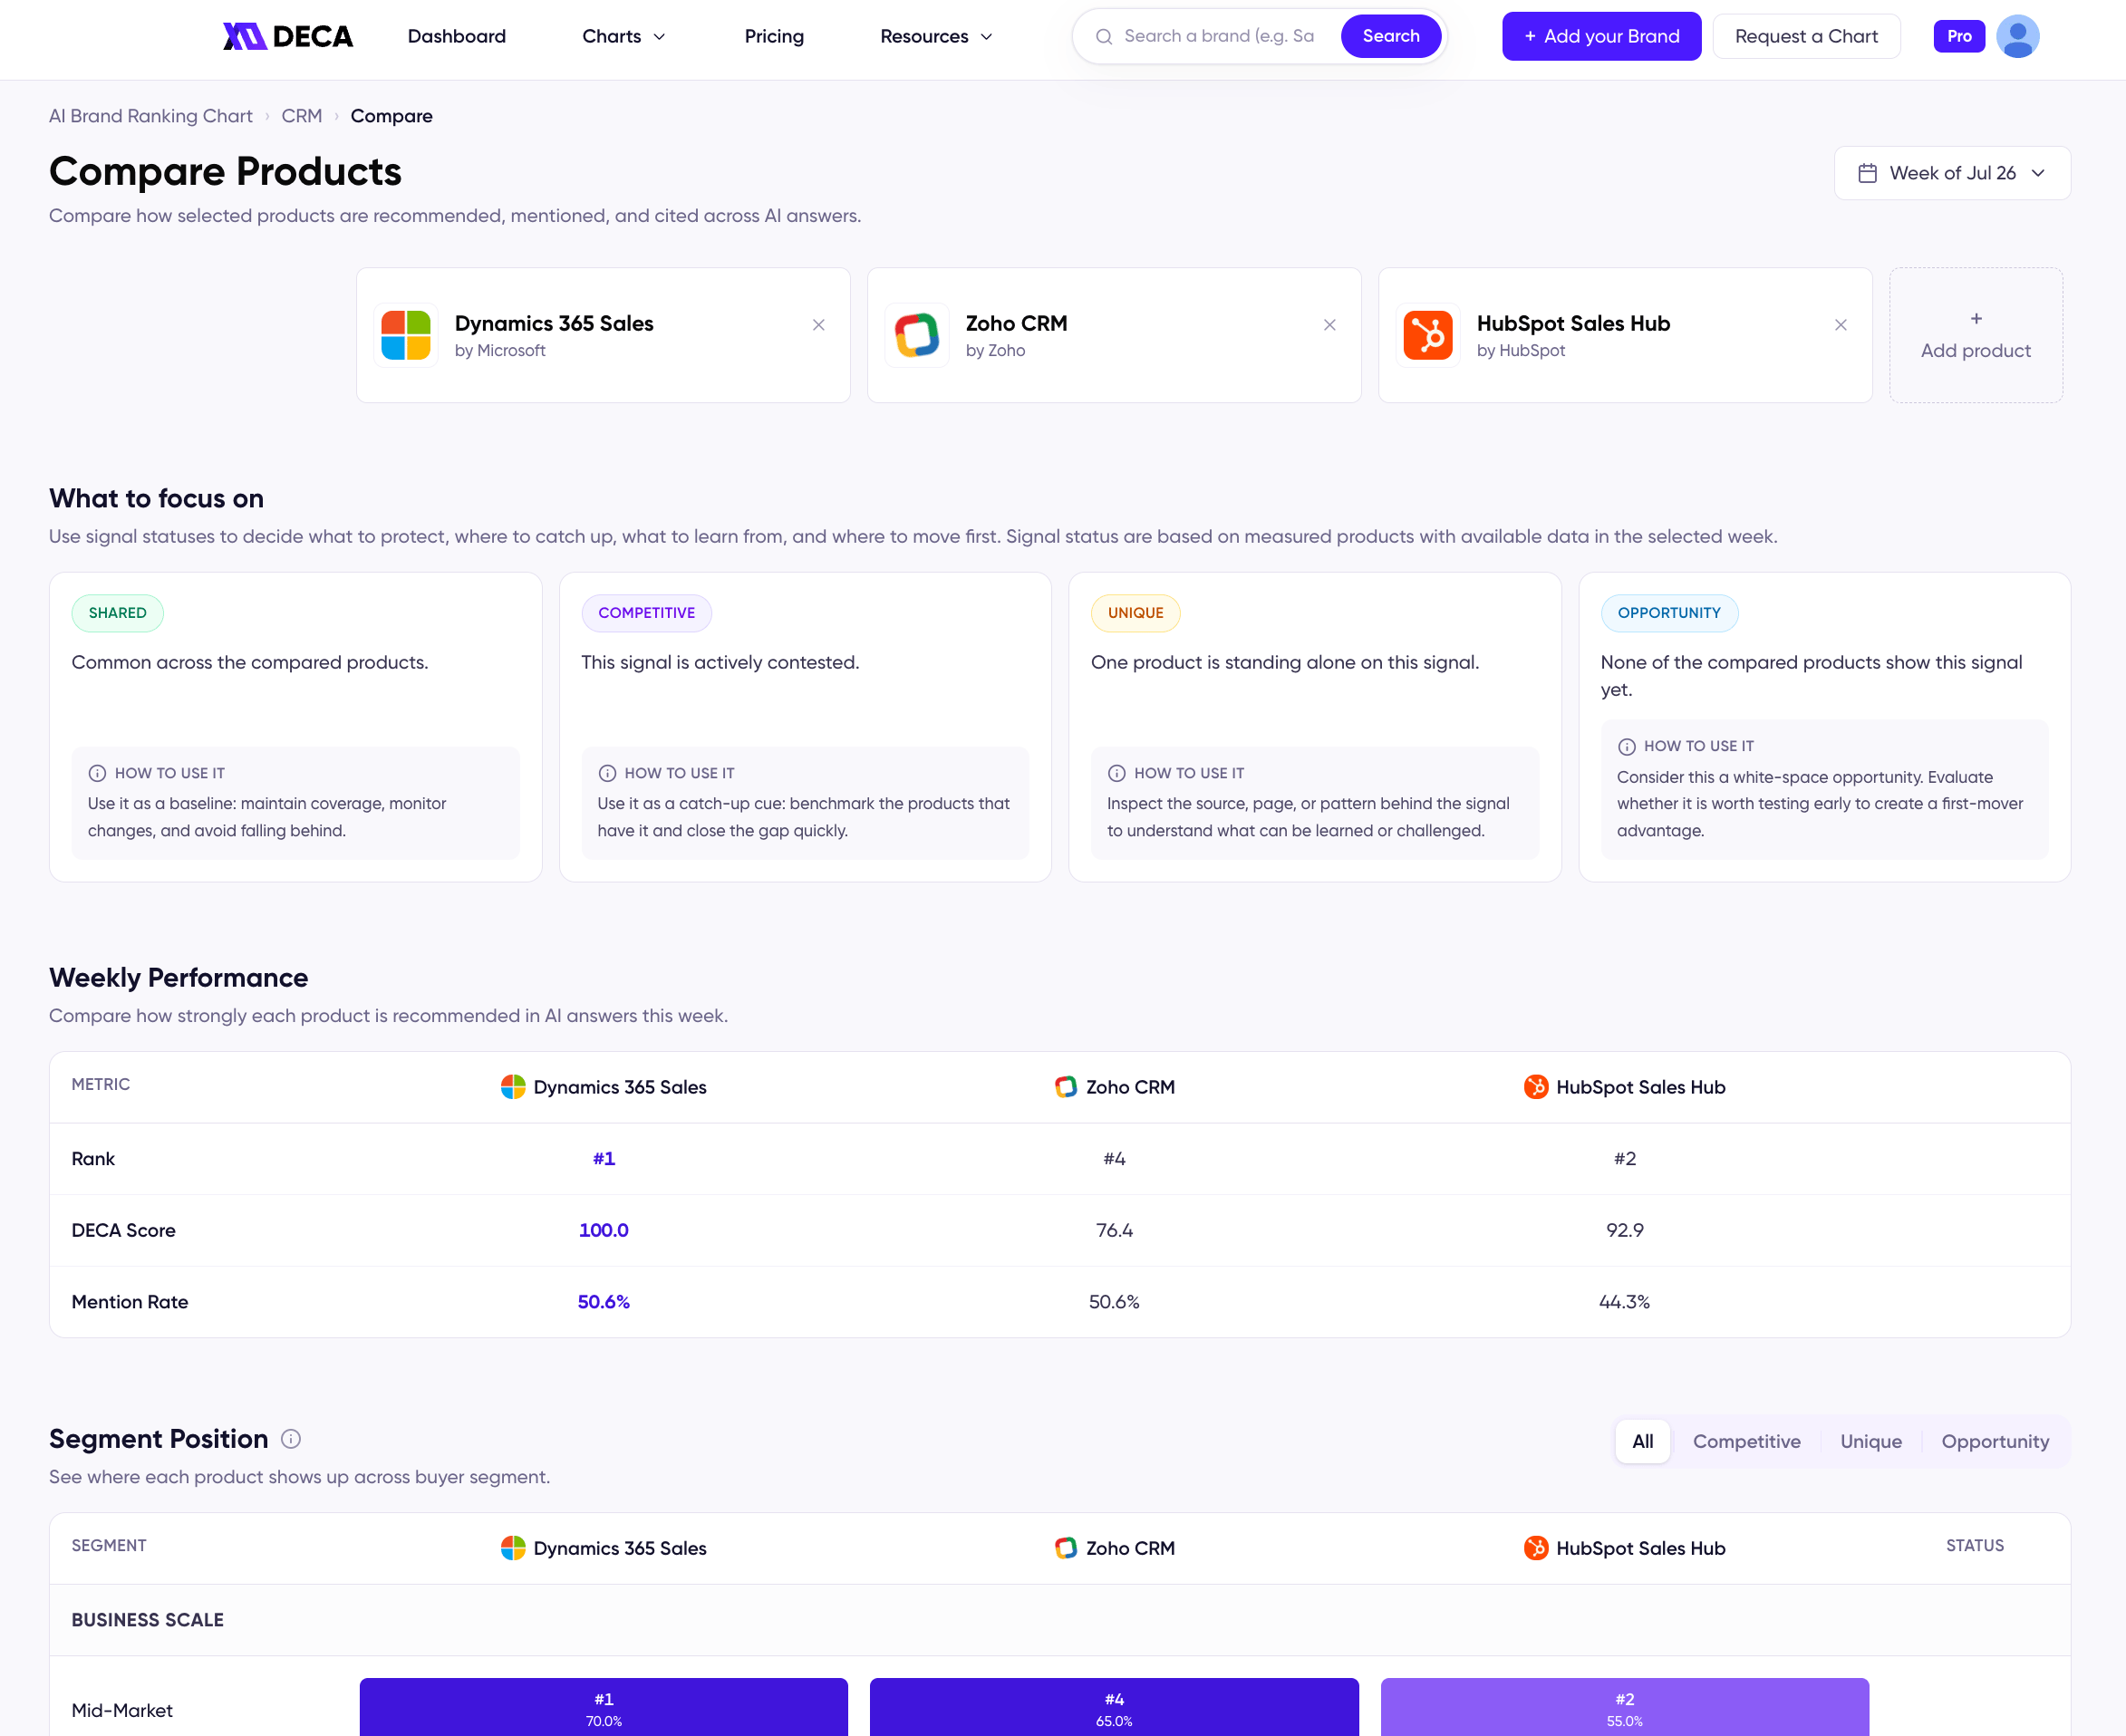2126x1736 pixels.
Task: Click Dynamics 365 Mid-Market #1 70.0% bar
Action: click(x=604, y=1708)
